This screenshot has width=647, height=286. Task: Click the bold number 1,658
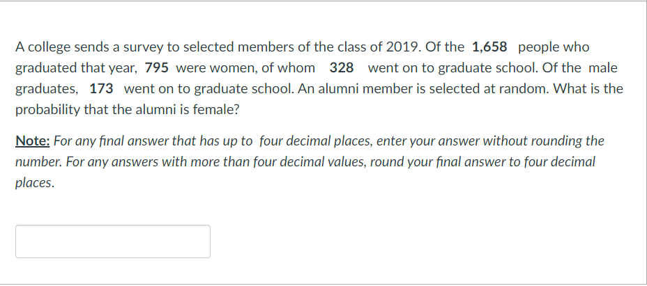tap(489, 47)
